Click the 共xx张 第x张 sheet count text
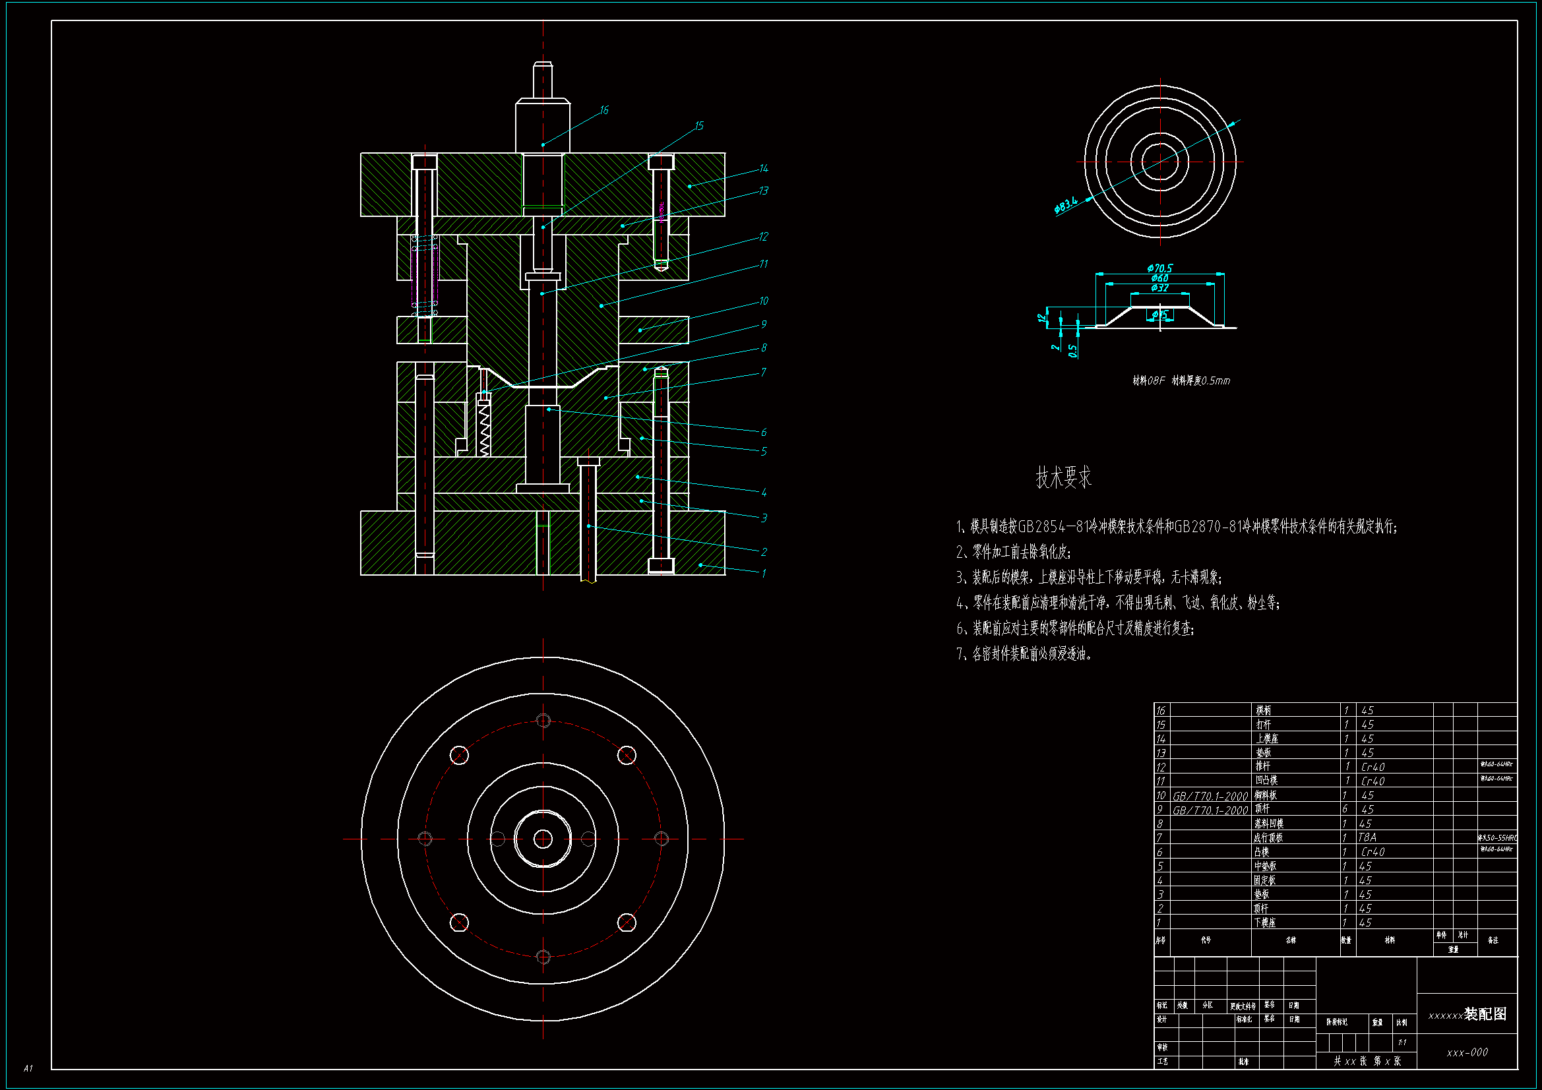Image resolution: width=1542 pixels, height=1090 pixels. pos(1367,1061)
